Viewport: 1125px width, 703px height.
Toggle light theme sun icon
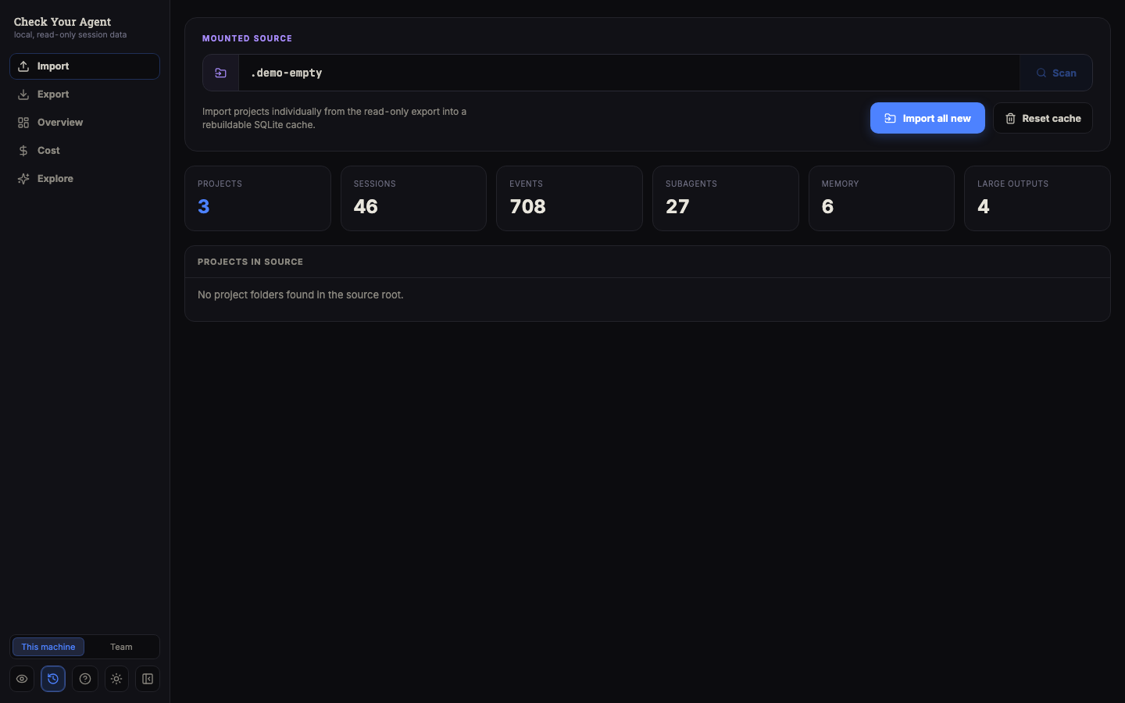(116, 679)
